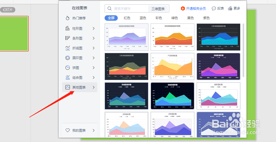Expand the 柱形图 submenu arrow
The image size is (276, 142).
(x=94, y=28)
